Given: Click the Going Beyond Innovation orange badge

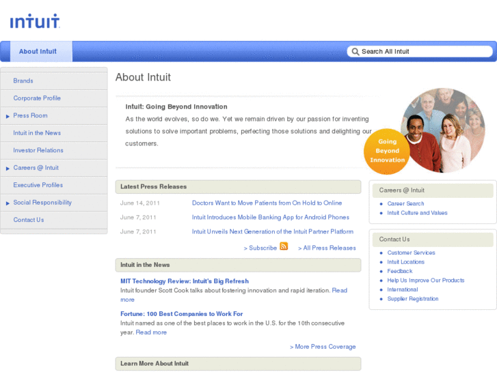Looking at the screenshot, I should [x=387, y=151].
